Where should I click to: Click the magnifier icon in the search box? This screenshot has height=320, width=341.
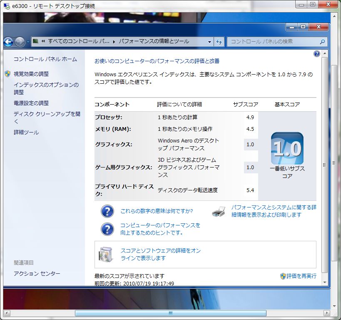click(322, 42)
